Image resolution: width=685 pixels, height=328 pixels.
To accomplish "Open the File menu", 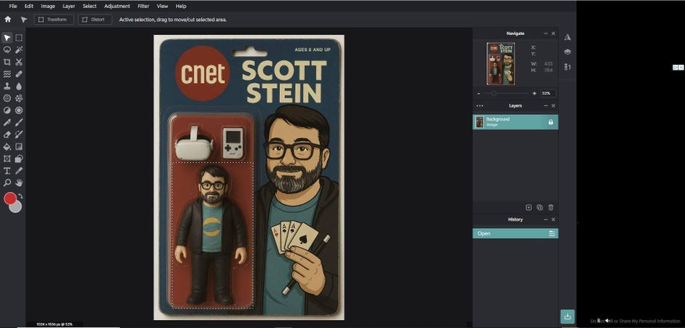I will tap(13, 6).
